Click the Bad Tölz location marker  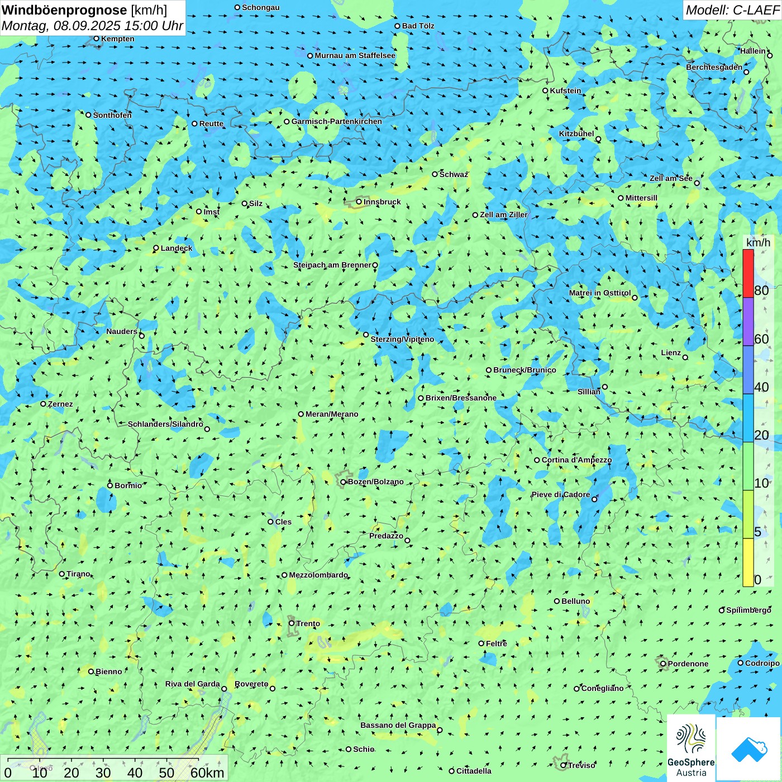click(398, 26)
